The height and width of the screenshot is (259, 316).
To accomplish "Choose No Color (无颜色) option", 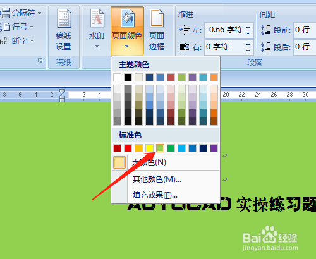I will click(166, 162).
